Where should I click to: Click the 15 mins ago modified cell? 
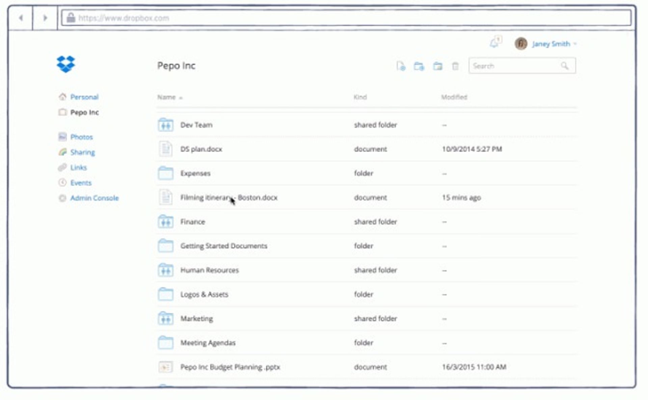coord(461,198)
